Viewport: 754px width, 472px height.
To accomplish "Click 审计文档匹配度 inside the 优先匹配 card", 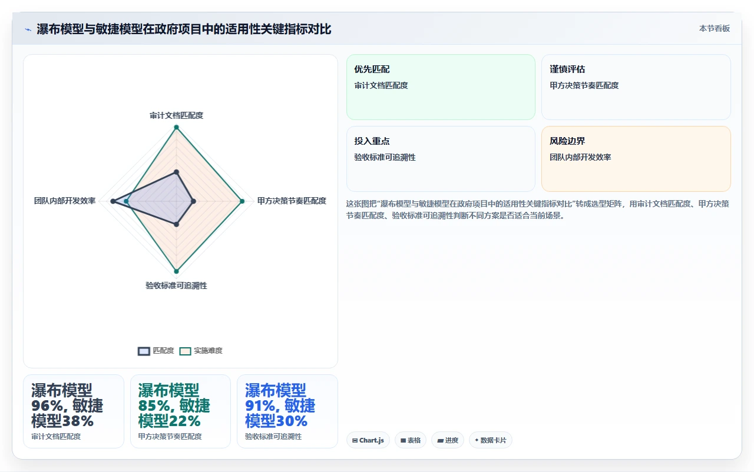I will [381, 85].
